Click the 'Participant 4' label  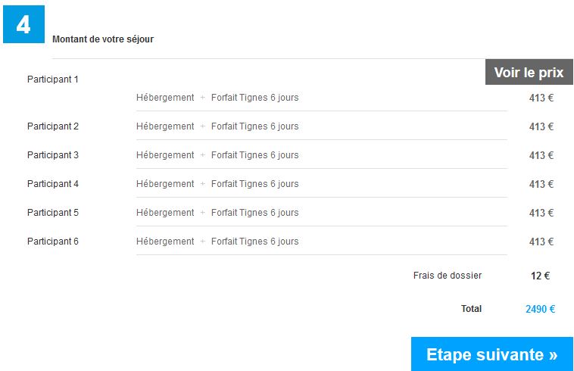[53, 184]
